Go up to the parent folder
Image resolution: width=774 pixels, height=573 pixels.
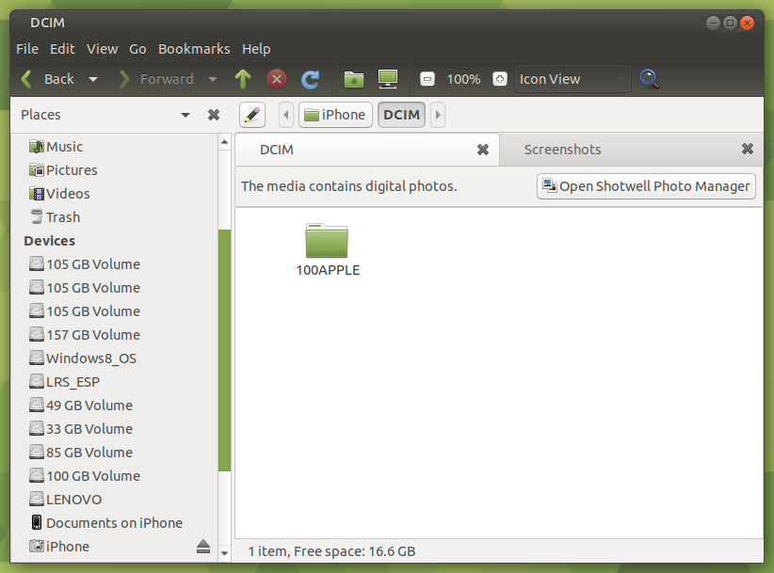click(242, 79)
